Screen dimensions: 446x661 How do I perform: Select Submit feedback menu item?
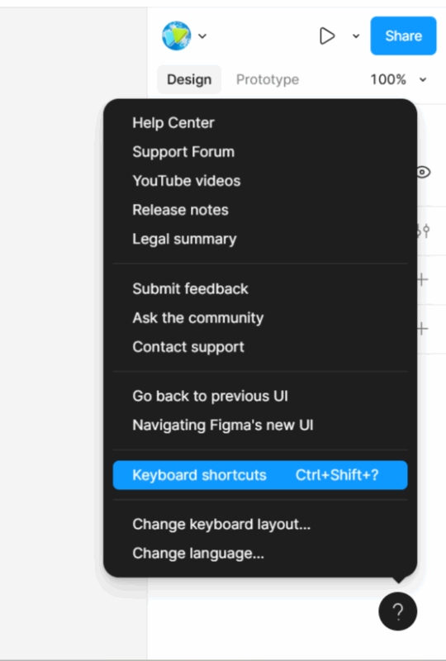coord(260,288)
